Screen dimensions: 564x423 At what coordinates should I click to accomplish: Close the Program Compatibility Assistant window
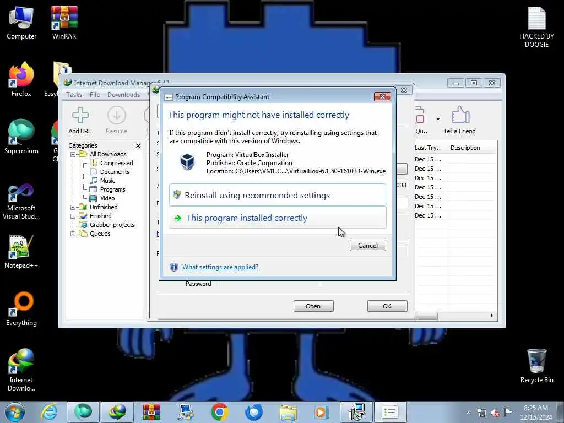[382, 96]
